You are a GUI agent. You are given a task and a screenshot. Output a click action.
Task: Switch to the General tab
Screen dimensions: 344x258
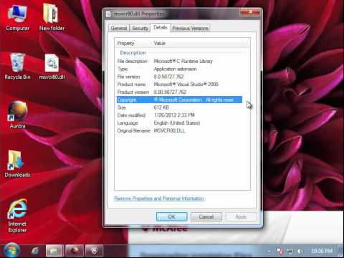coord(119,28)
